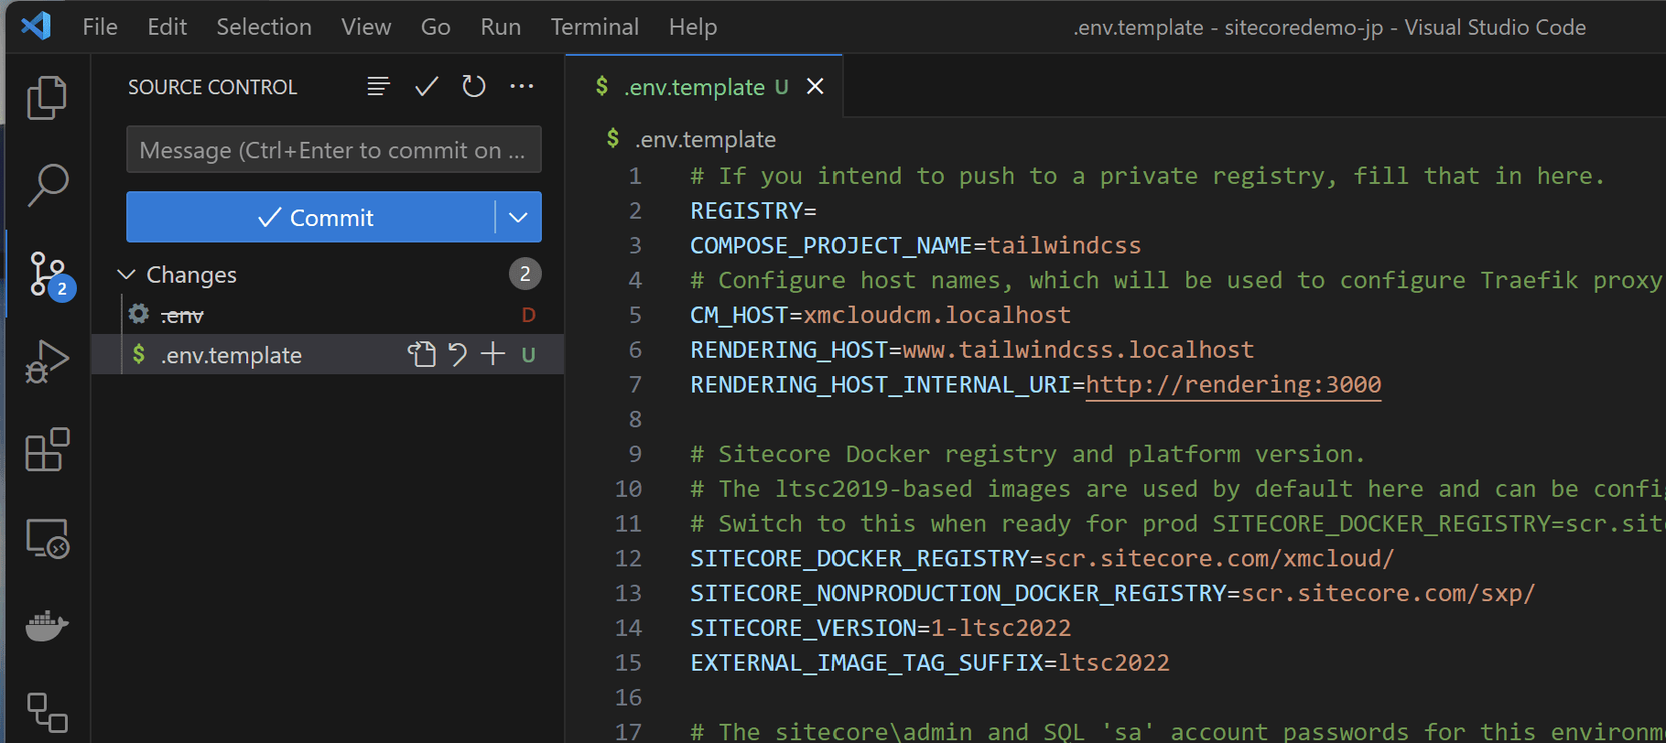Open Run and Debug view
The width and height of the screenshot is (1666, 743).
(47, 361)
